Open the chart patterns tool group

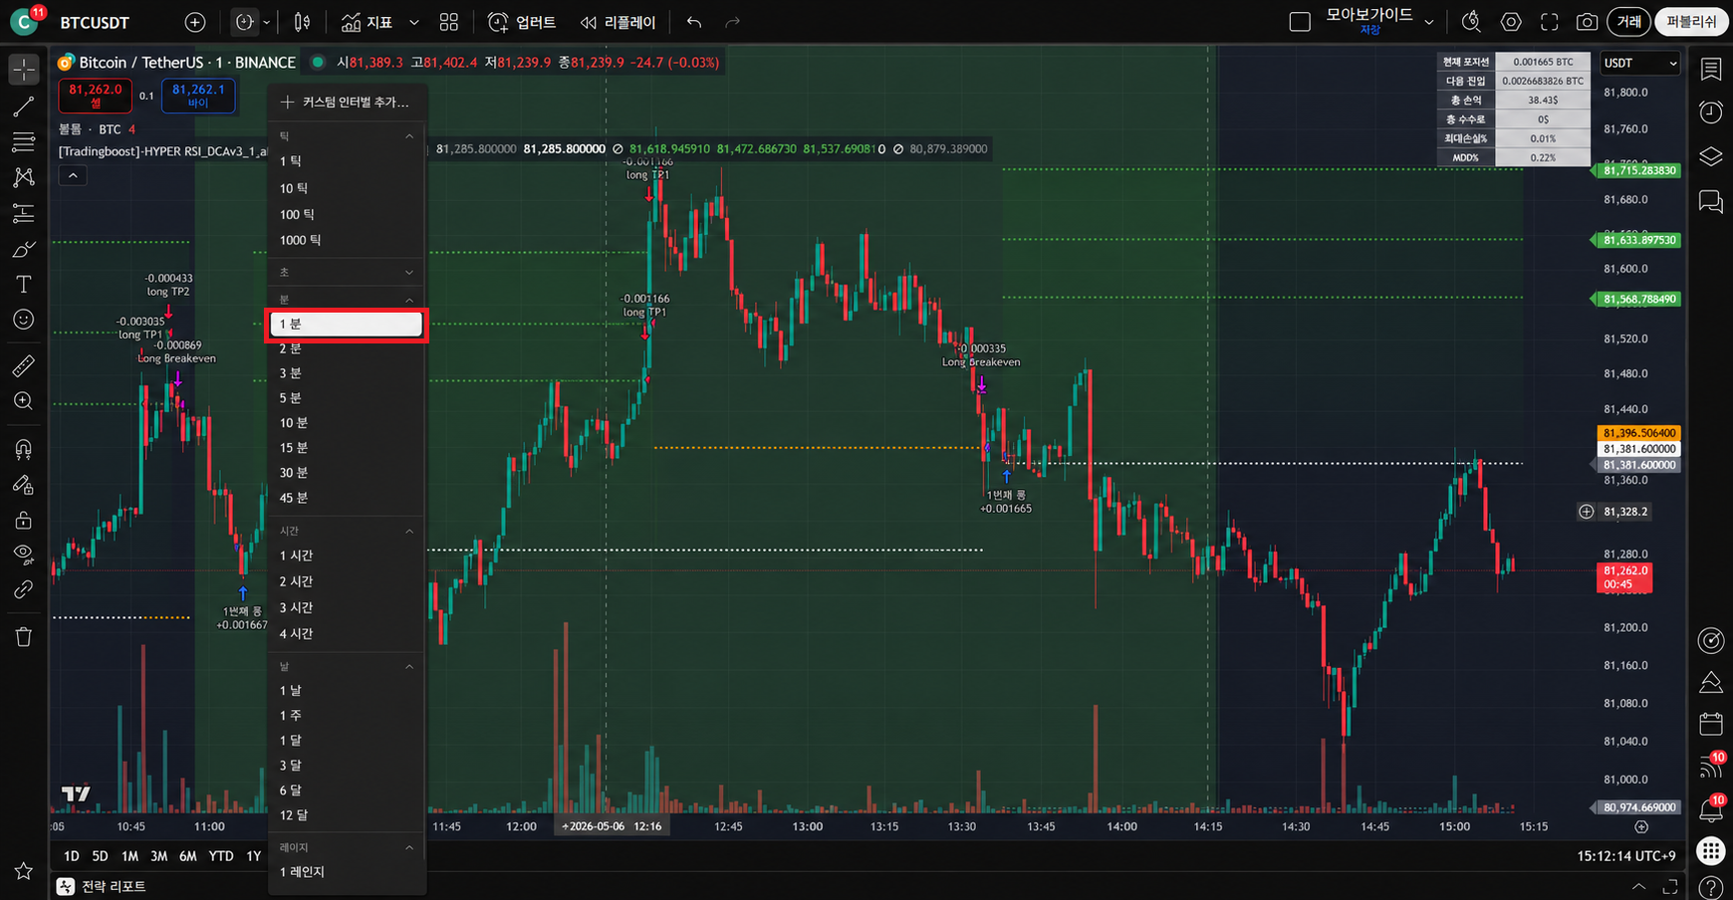(x=24, y=177)
